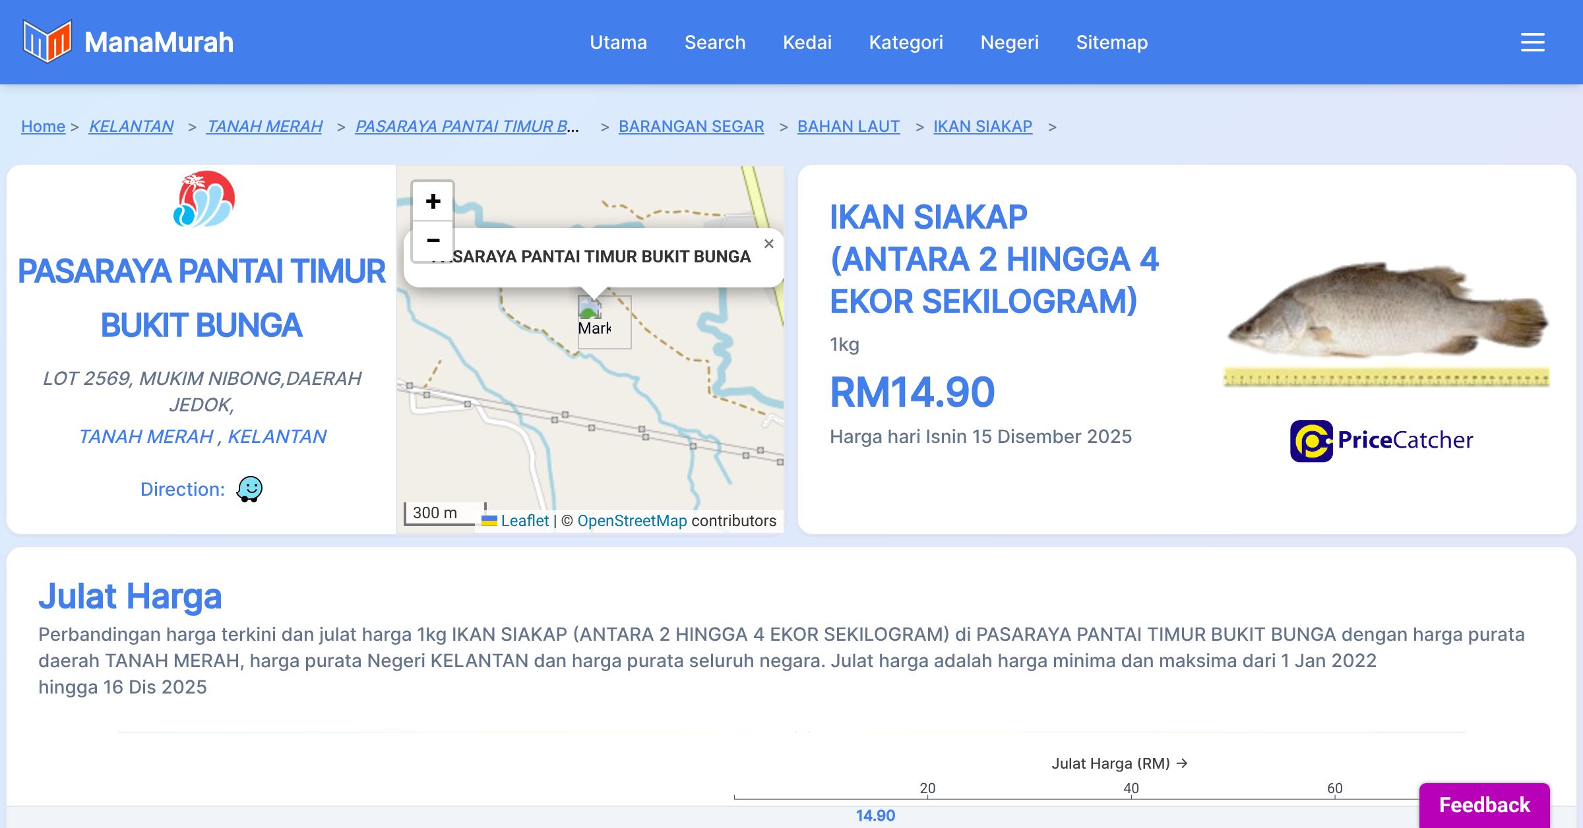Image resolution: width=1583 pixels, height=828 pixels.
Task: Click the KELANTAN breadcrumb link
Action: [131, 126]
